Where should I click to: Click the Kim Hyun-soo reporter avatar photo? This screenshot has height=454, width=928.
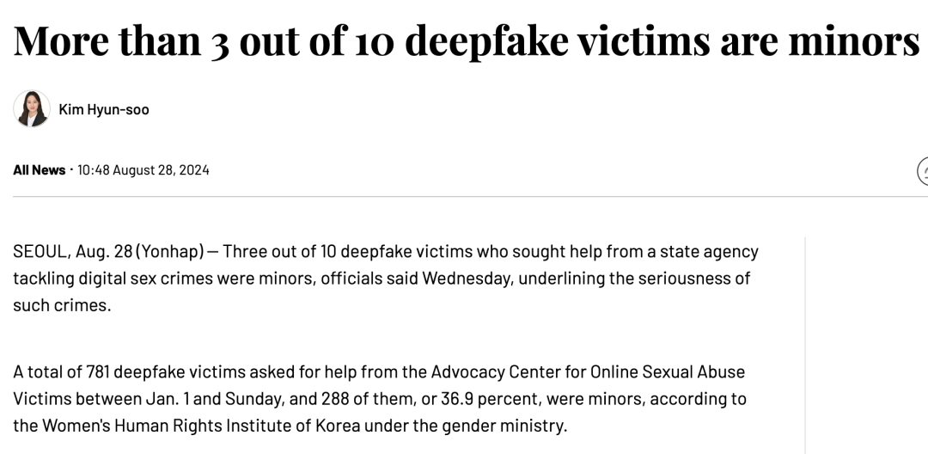[32, 109]
